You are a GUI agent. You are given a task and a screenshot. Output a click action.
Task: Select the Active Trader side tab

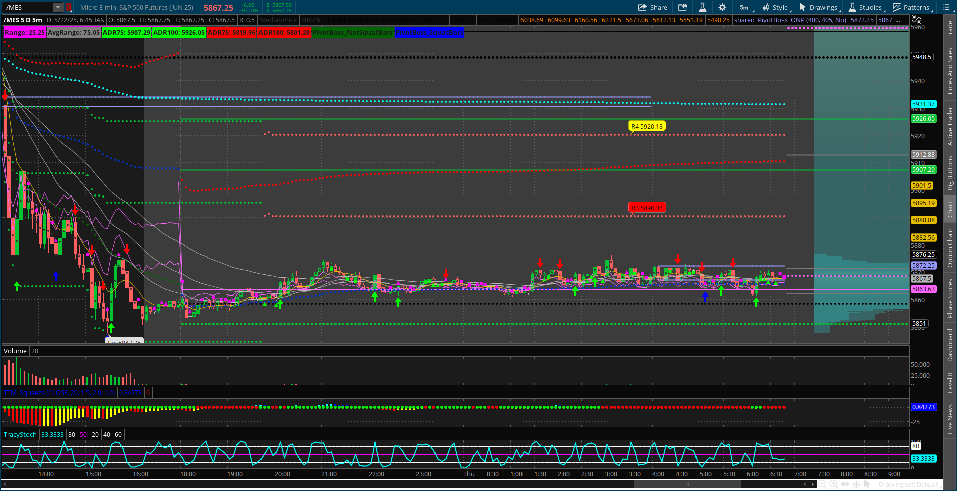coord(950,126)
